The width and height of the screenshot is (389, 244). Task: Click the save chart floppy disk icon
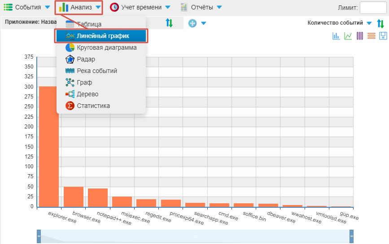pos(383,36)
